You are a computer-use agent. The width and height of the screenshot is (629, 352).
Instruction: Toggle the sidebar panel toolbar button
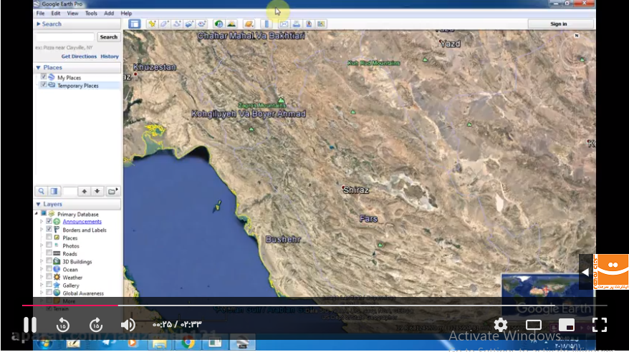(134, 24)
